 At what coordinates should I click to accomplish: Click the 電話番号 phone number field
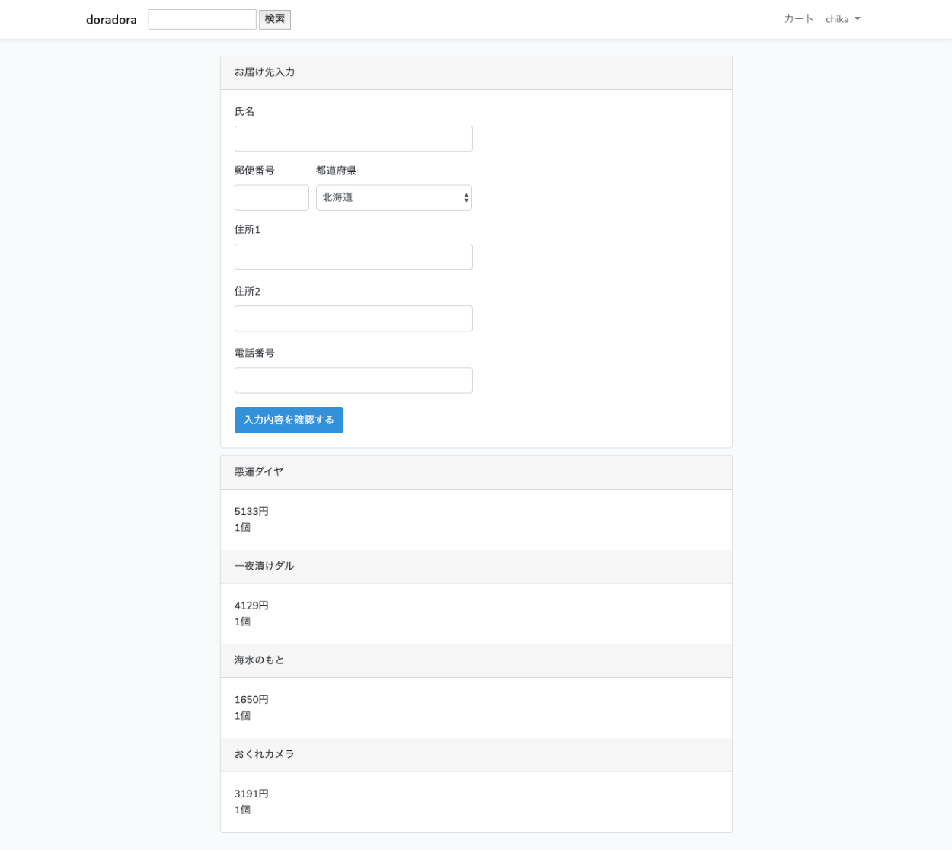353,381
